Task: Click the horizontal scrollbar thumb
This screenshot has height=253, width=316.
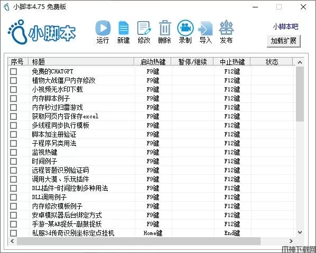Action: pos(138,241)
